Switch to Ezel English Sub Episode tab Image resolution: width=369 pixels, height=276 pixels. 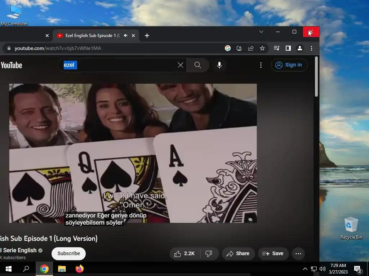(93, 36)
